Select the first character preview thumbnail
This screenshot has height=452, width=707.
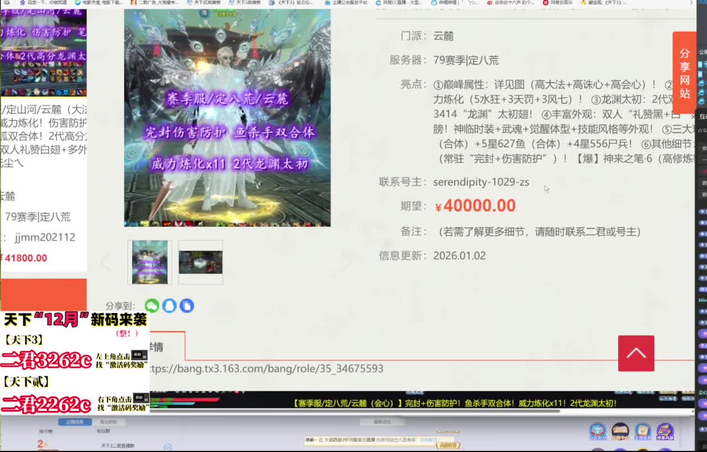click(150, 262)
